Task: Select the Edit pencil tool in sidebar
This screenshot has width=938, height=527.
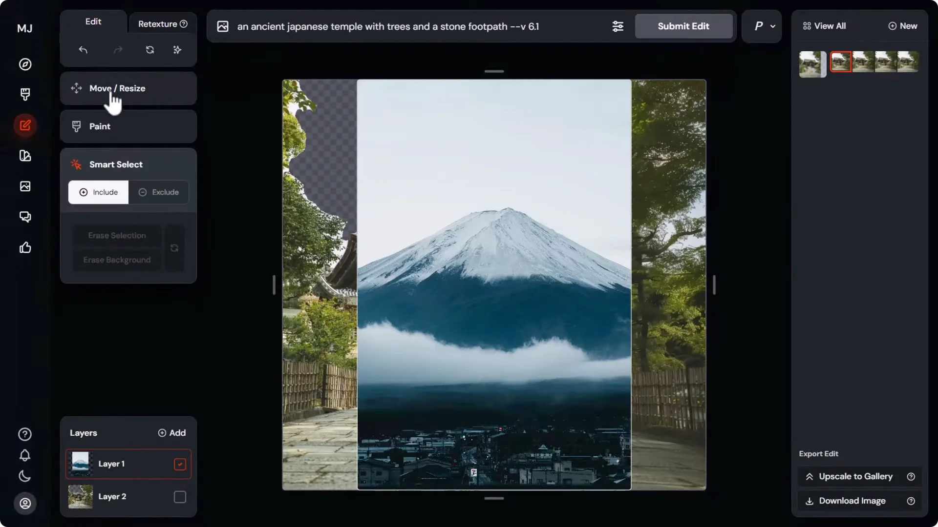Action: (25, 125)
